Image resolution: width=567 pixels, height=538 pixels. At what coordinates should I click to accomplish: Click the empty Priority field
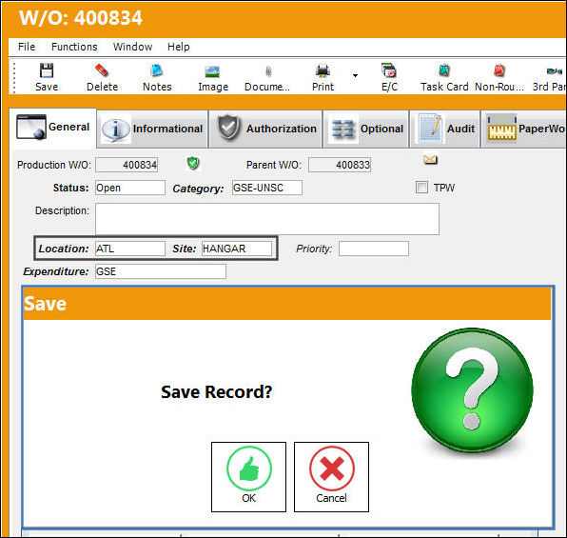click(374, 249)
